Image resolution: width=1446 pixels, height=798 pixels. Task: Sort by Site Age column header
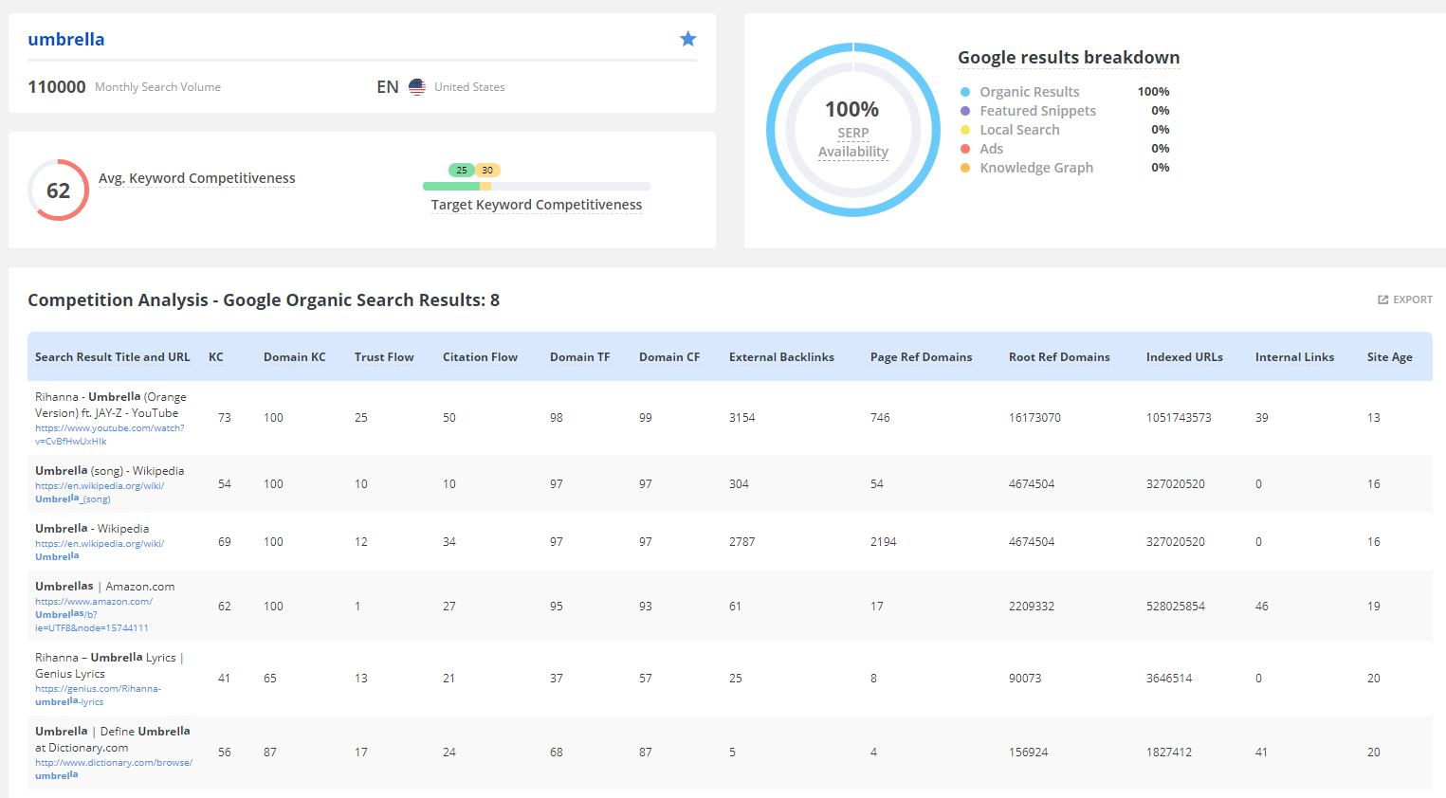pyautogui.click(x=1390, y=357)
